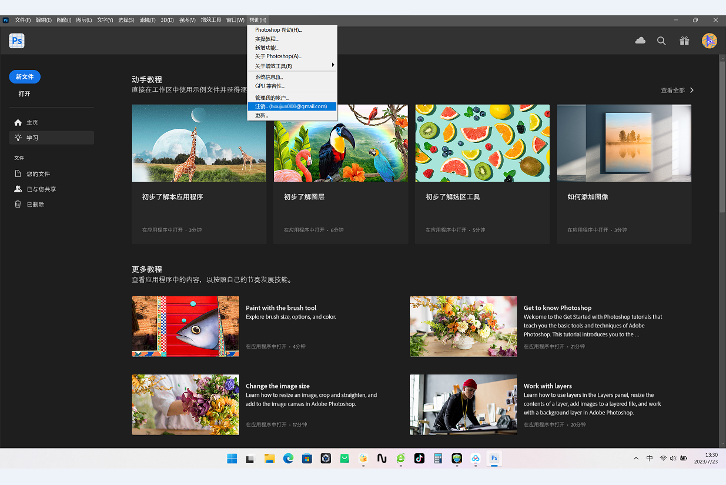
Task: Select 主页 in the sidebar
Action: click(x=51, y=122)
